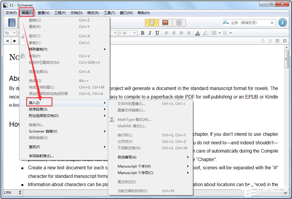Open the 查看(V) menu
This screenshot has width=292, height=199.
tap(43, 13)
